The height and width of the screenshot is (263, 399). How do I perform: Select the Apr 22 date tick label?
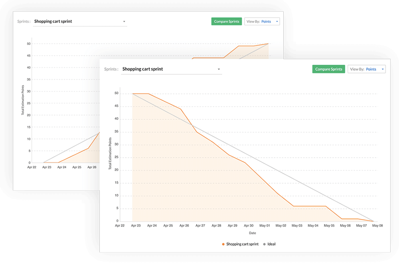pos(120,225)
